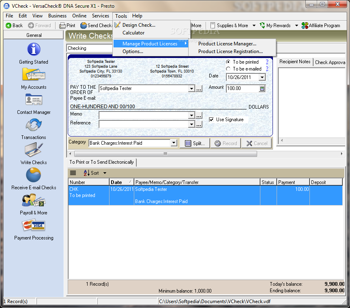This screenshot has width=350, height=308.
Task: Sort records by the Date column header
Action: [121, 182]
